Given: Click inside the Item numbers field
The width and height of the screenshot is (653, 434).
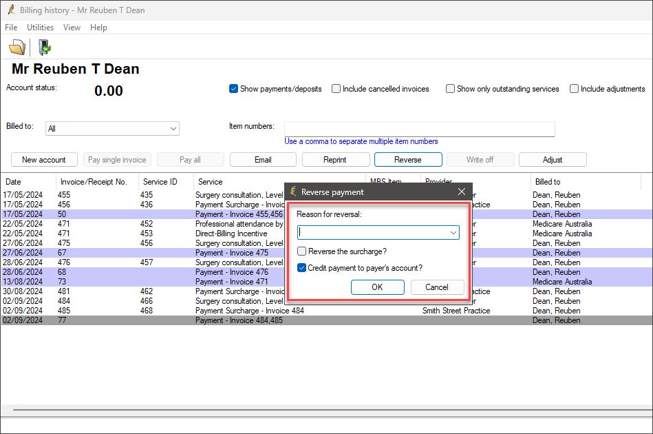Looking at the screenshot, I should point(419,129).
